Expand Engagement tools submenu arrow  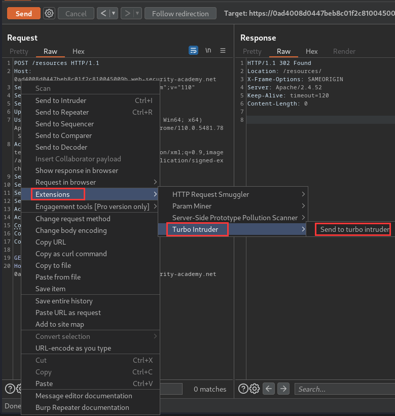point(155,206)
